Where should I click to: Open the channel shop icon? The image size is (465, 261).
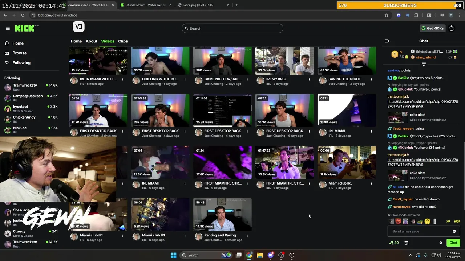(x=406, y=243)
